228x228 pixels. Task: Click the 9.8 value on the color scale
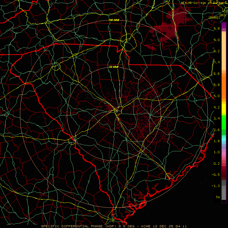(x=217, y=28)
